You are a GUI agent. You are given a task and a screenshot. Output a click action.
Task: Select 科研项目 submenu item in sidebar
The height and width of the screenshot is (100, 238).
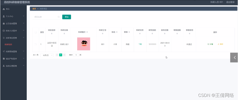click(x=8, y=45)
